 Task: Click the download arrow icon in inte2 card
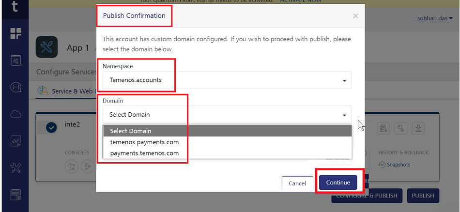418,128
